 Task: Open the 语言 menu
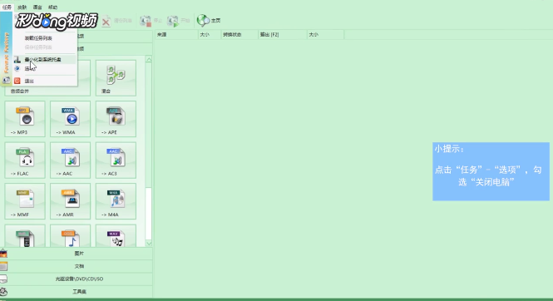tap(37, 7)
